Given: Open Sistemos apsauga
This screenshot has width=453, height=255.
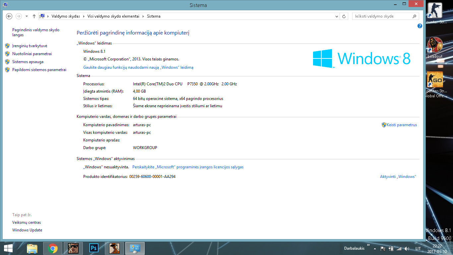Looking at the screenshot, I should [28, 62].
